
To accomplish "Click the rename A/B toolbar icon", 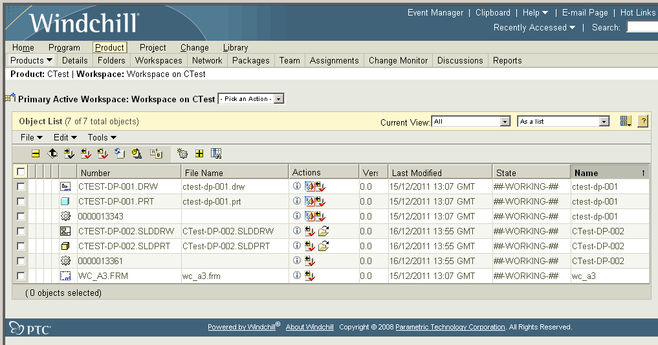I will click(x=156, y=153).
